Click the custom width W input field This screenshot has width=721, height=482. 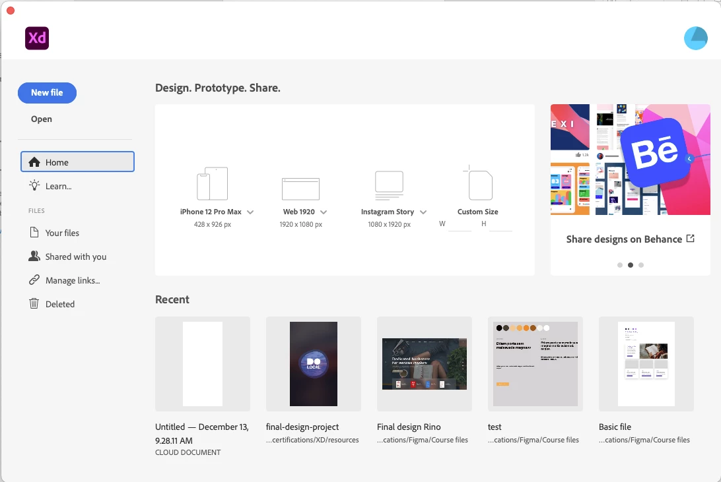460,224
